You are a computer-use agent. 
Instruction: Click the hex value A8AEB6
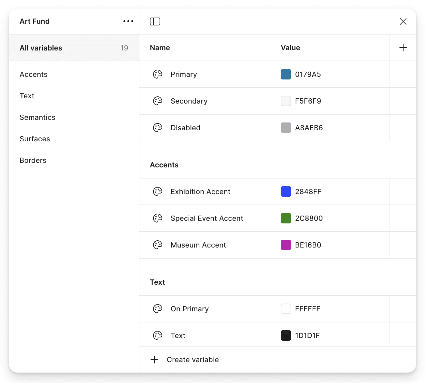pos(309,128)
